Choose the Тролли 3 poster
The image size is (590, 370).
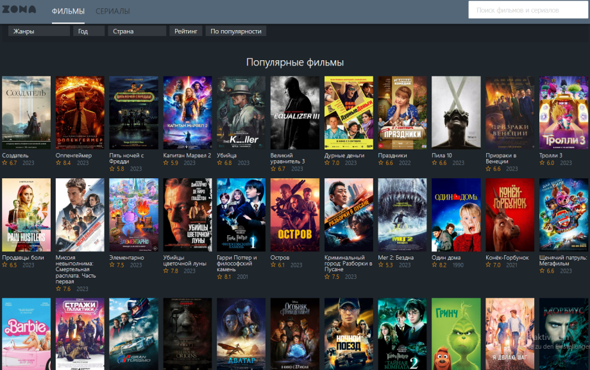[x=563, y=113]
